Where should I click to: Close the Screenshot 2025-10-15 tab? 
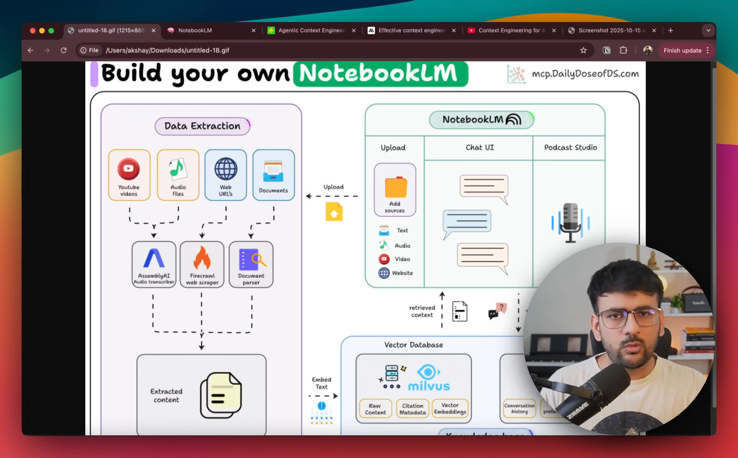tap(654, 31)
